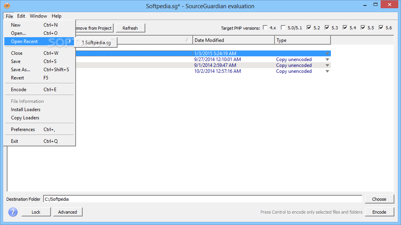Expand the Open Recent submenu arrow
The width and height of the screenshot is (401, 225).
pyautogui.click(x=70, y=41)
